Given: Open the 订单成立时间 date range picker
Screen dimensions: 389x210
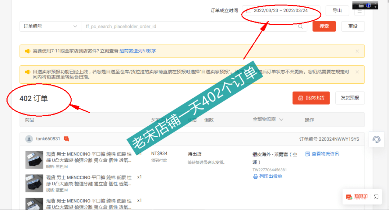Looking at the screenshot, I should [281, 11].
